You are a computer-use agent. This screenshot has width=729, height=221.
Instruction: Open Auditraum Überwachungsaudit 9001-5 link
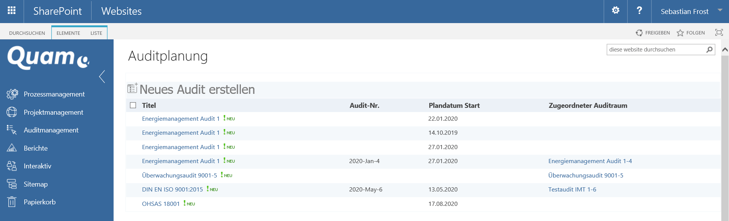(x=585, y=176)
